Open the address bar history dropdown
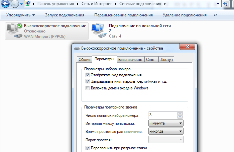 pos(218,4)
